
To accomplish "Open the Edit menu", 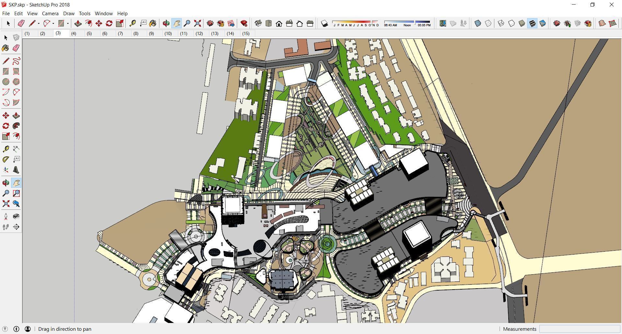I will pyautogui.click(x=18, y=14).
